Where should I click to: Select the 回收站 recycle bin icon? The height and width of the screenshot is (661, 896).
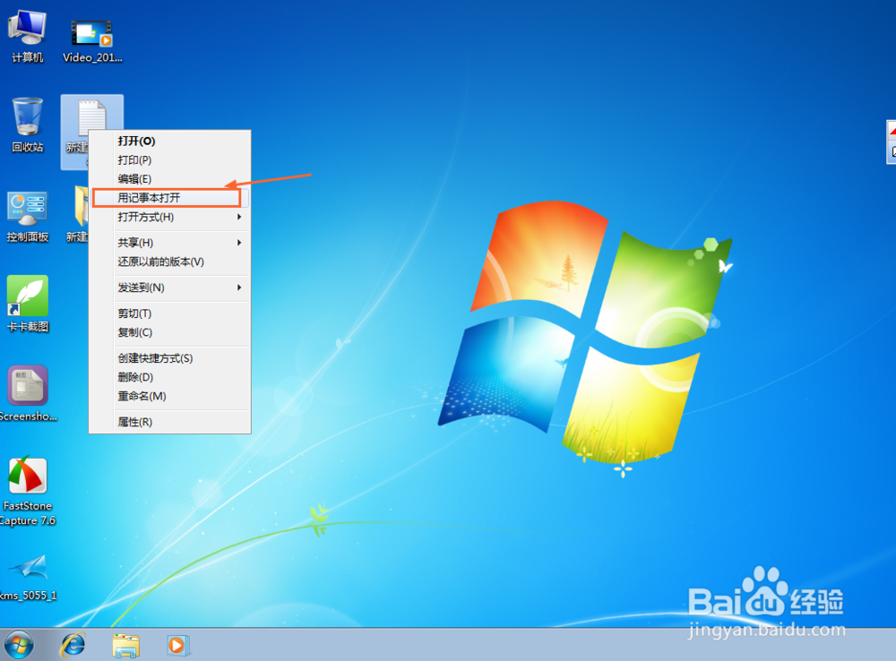click(27, 125)
